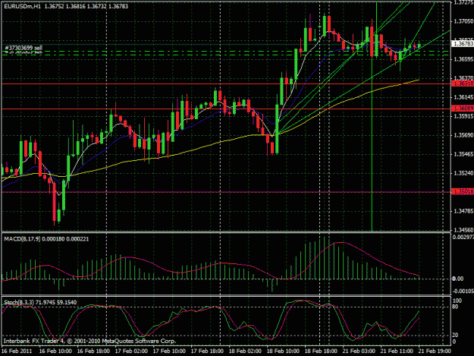Click price axis value 1.35690

(x=463, y=135)
